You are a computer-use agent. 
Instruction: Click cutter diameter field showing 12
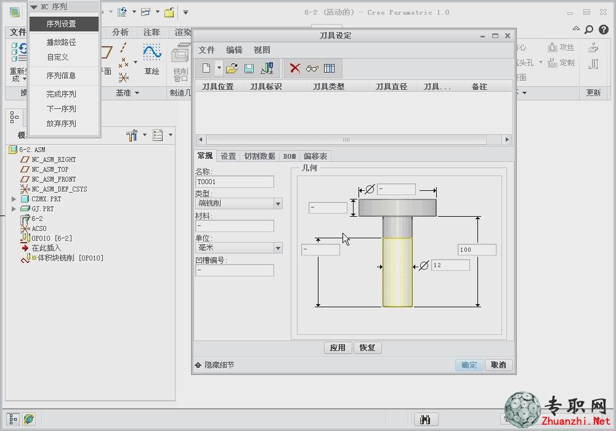pyautogui.click(x=451, y=265)
